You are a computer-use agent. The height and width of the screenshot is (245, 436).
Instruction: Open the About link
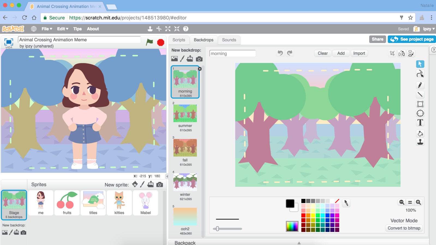coord(93,29)
